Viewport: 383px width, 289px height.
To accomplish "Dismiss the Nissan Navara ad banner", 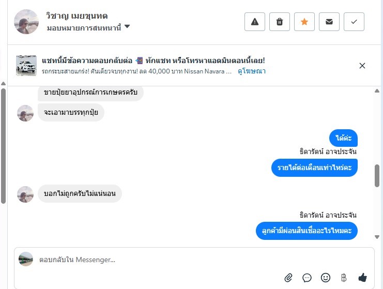I will [362, 66].
